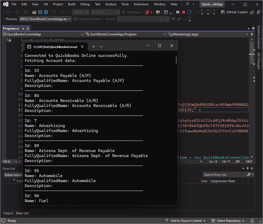Open the Git menu
Screen dimensions: 263x224
[x=46, y=4]
